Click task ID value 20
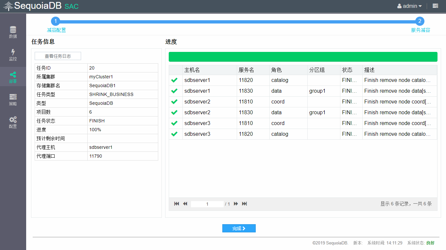The width and height of the screenshot is (446, 250). (x=92, y=68)
